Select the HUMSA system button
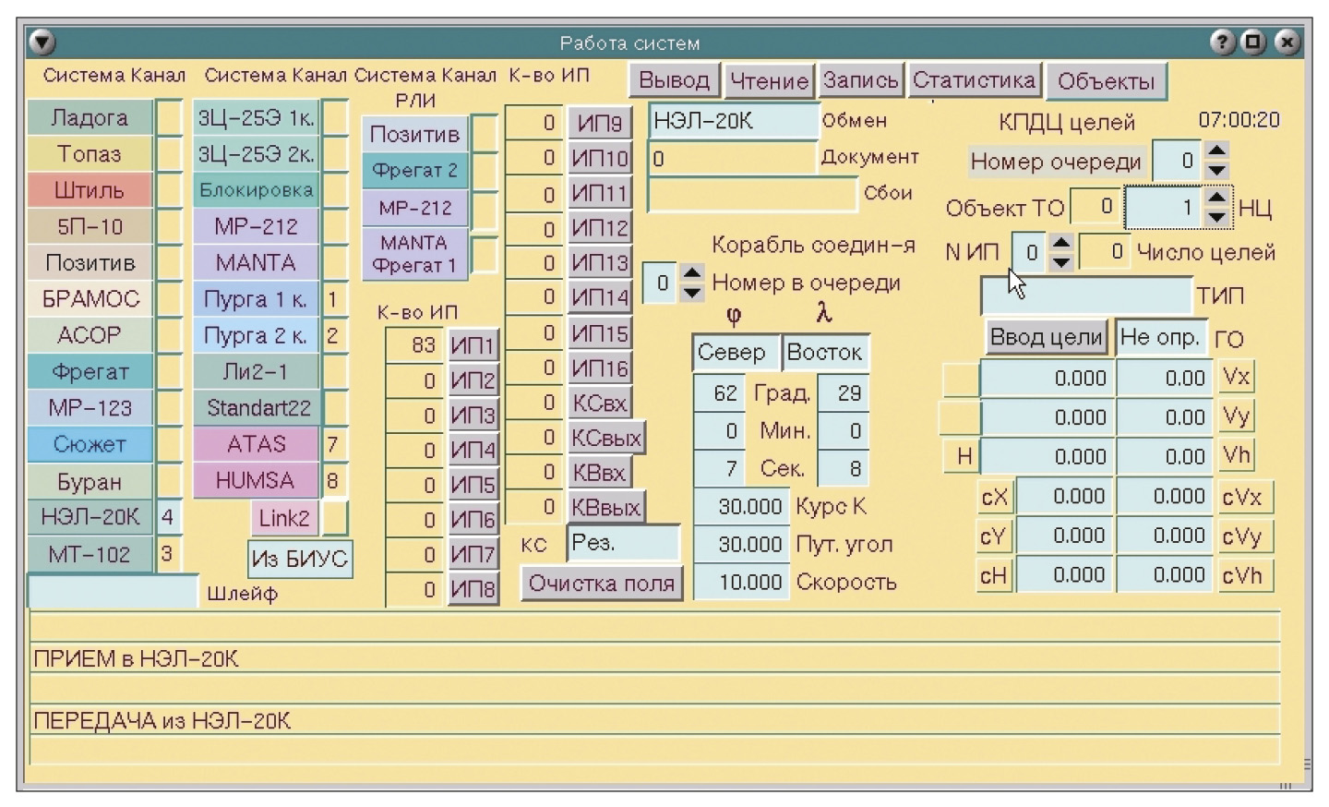 coord(256,480)
